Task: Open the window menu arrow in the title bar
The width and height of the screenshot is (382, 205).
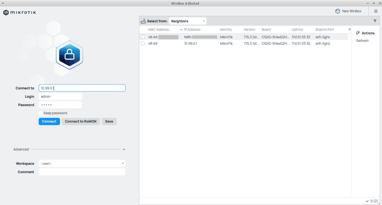Action: tap(3, 3)
